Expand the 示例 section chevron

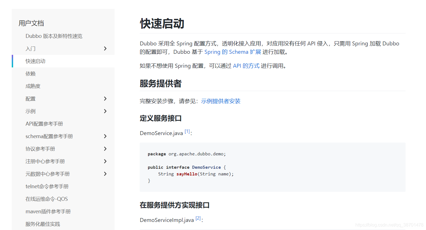point(105,111)
